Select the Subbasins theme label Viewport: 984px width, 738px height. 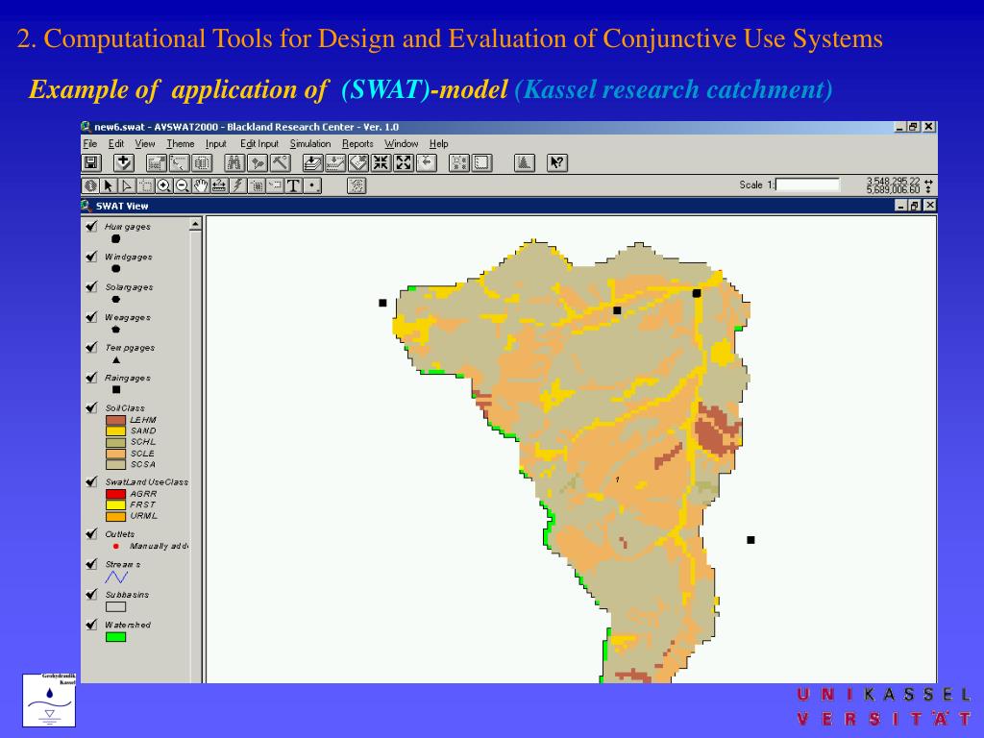click(127, 595)
